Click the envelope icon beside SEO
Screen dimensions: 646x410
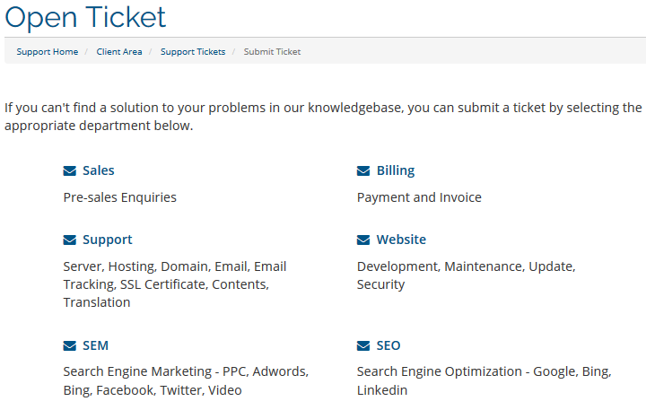[363, 345]
